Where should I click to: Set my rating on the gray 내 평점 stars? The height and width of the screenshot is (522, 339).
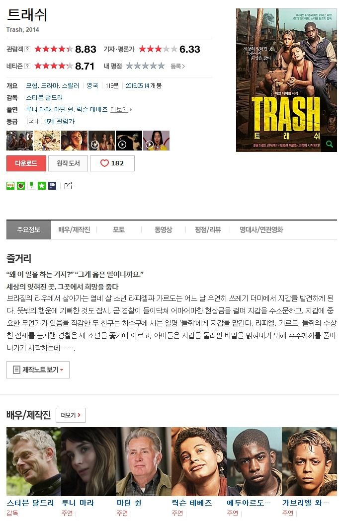[x=145, y=66]
